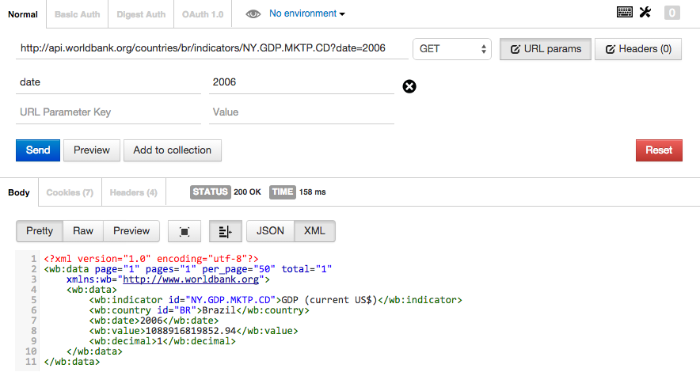Screen dimensions: 700x376
Task: Click the environment quick-look eye icon
Action: 253,13
